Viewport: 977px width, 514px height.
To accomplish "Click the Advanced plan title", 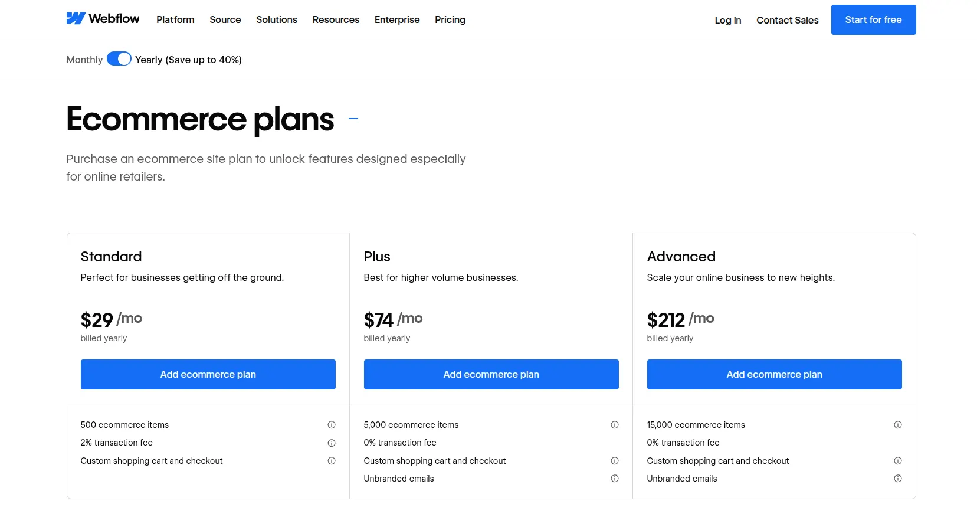I will (681, 257).
